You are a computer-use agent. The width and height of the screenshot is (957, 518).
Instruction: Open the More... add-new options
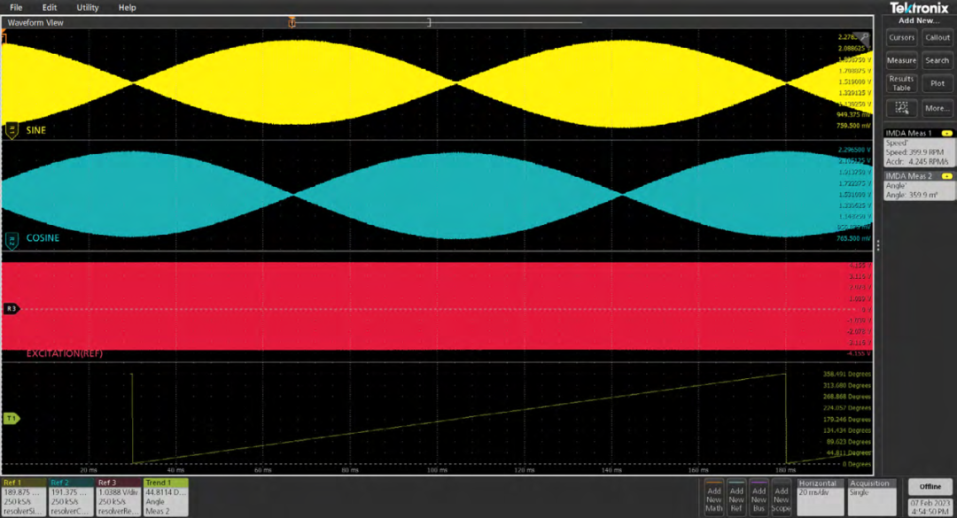pos(937,108)
